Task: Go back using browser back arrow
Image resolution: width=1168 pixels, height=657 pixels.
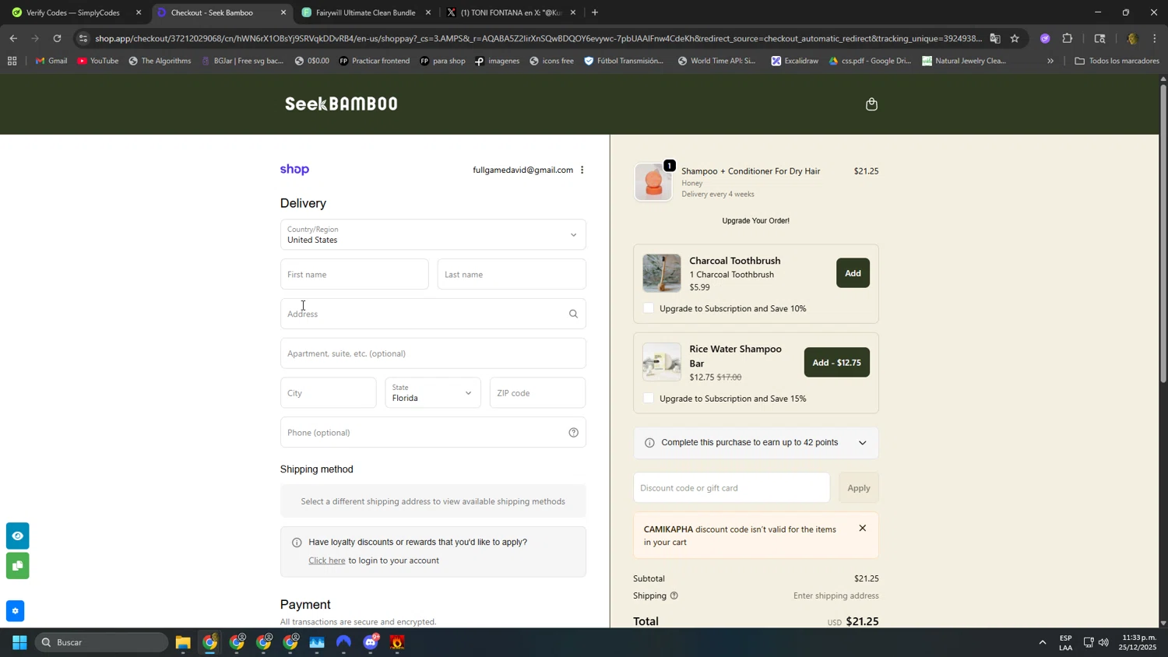Action: pyautogui.click(x=12, y=38)
